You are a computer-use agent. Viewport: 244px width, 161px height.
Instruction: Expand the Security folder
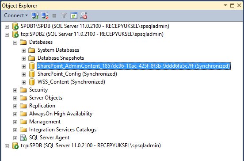tap(15, 90)
